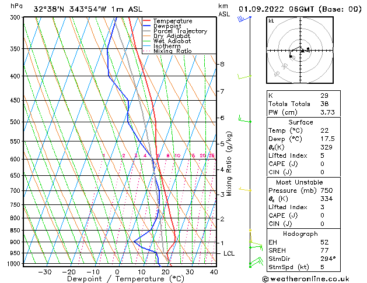Click the wind barb at 400 hPa
This screenshot has height=283, width=367.
pyautogui.click(x=244, y=76)
